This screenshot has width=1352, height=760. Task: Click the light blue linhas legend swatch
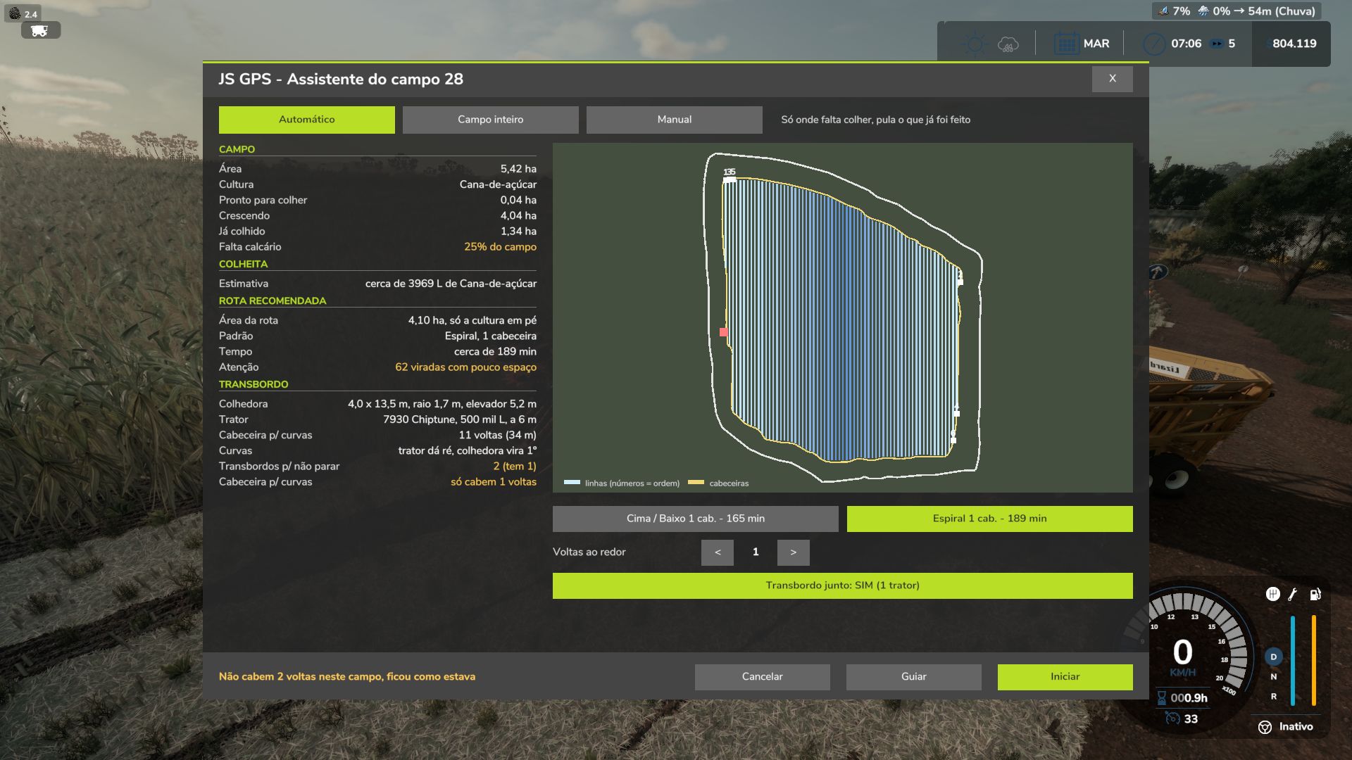coord(572,483)
